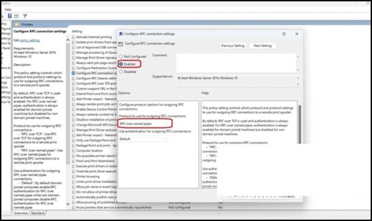The image size is (372, 221).
Task: Click the icon of Extend Point and Print row
Action: [x=73, y=94]
